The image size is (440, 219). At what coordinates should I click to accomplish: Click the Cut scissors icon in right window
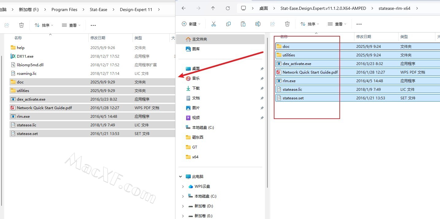[x=214, y=24]
